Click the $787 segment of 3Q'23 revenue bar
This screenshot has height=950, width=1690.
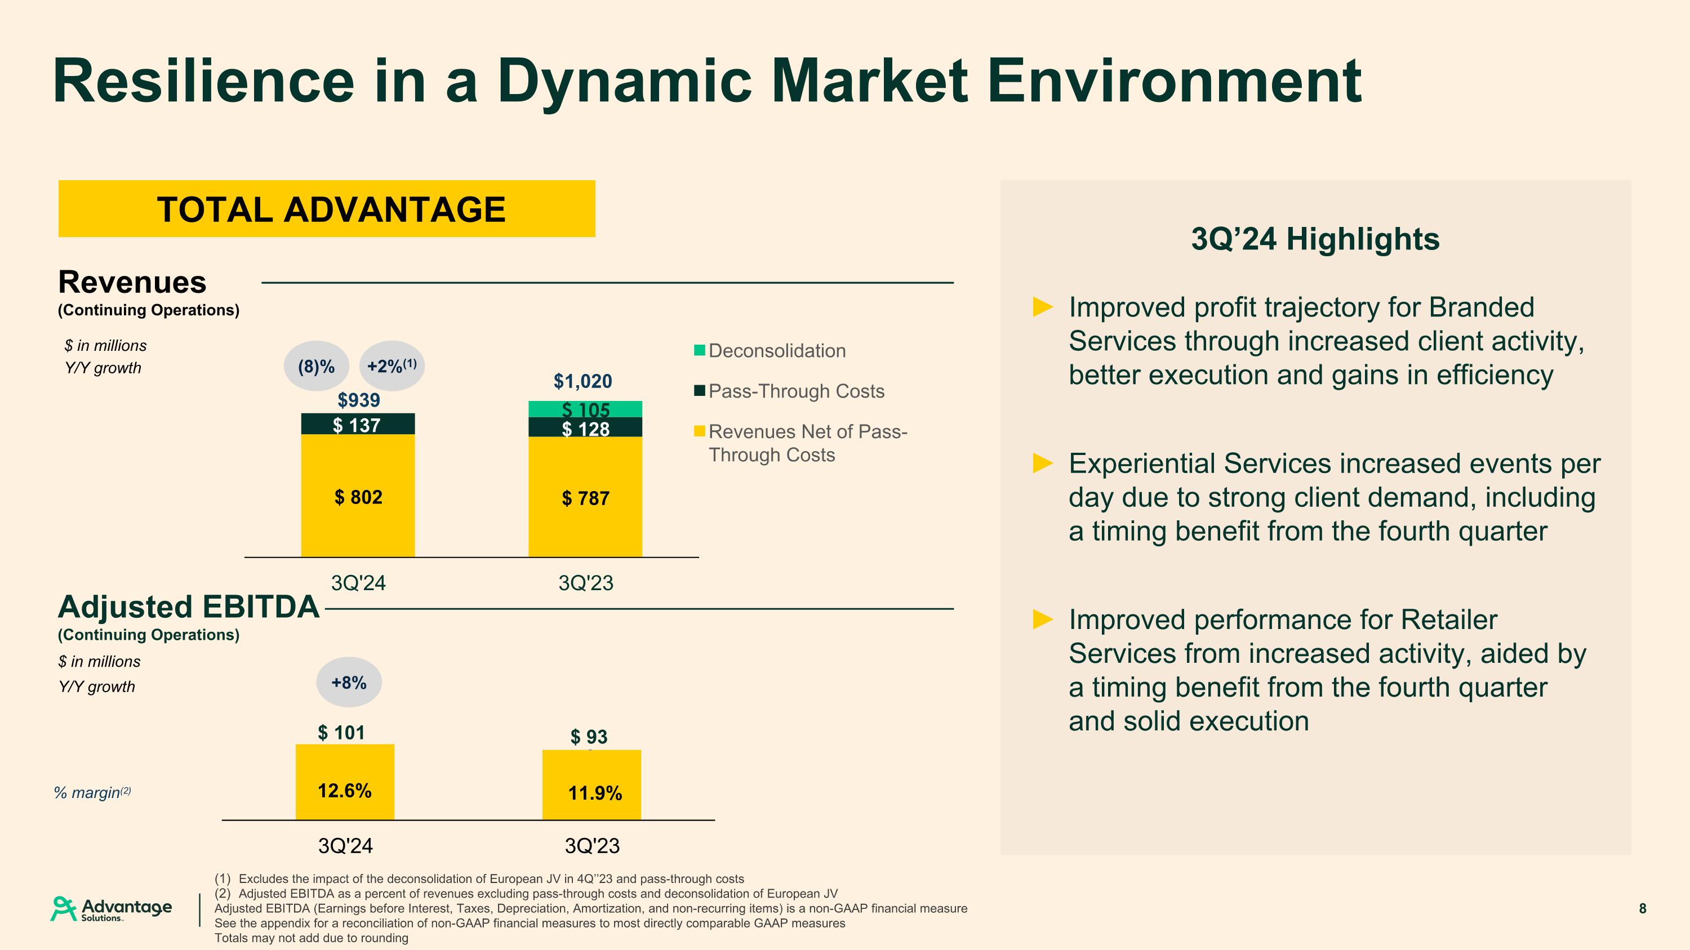coord(585,498)
